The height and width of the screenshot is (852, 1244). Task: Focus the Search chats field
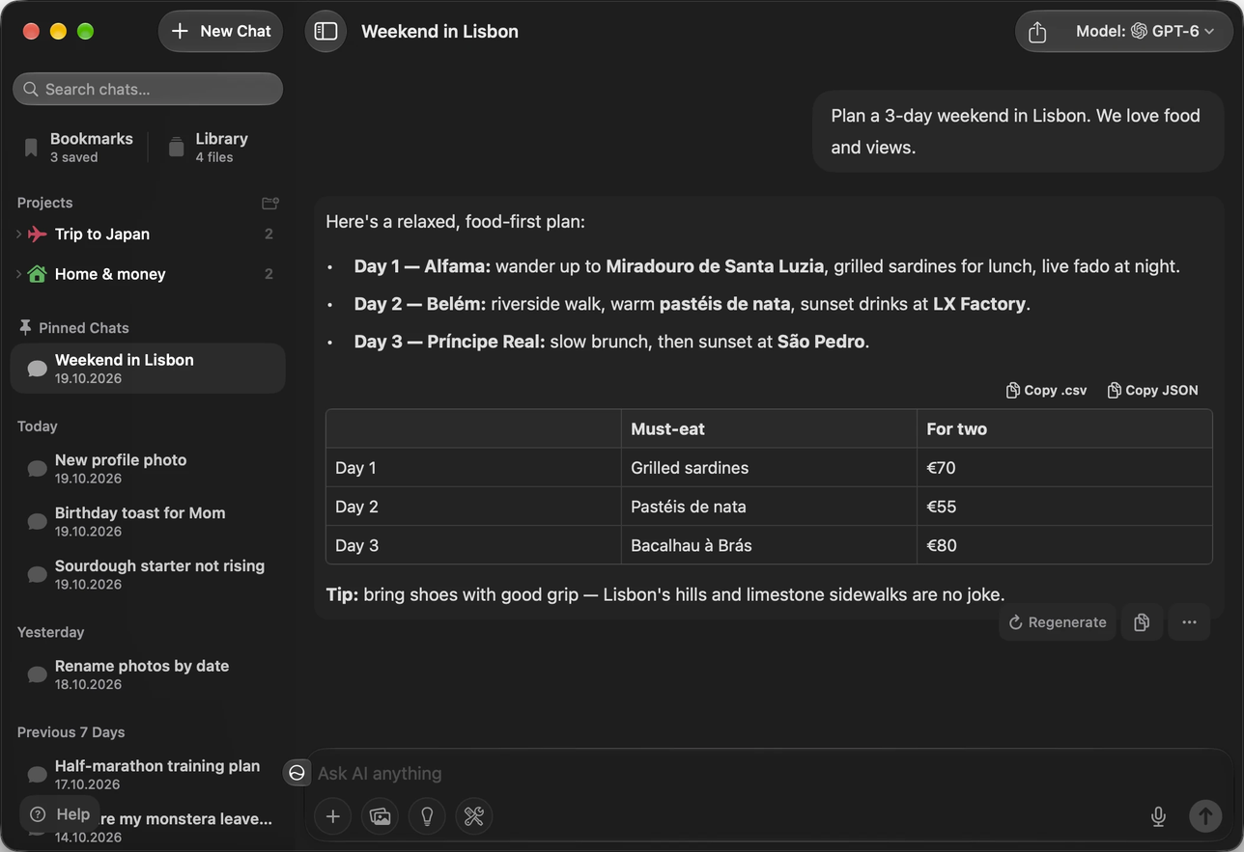coord(148,89)
